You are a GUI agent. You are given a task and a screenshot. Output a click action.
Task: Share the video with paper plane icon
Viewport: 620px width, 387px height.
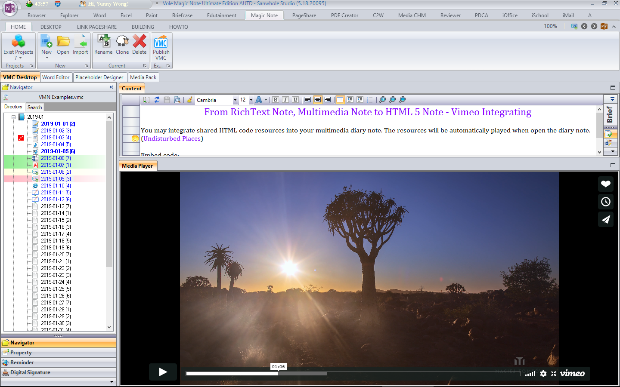(605, 219)
